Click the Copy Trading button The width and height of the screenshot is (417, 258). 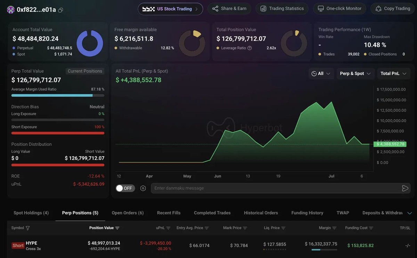(393, 9)
